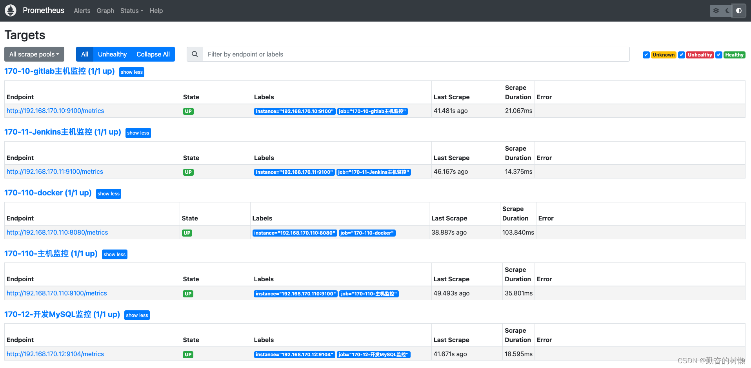The image size is (751, 368).
Task: Click the UP badge in the Jenkins row
Action: 188,172
